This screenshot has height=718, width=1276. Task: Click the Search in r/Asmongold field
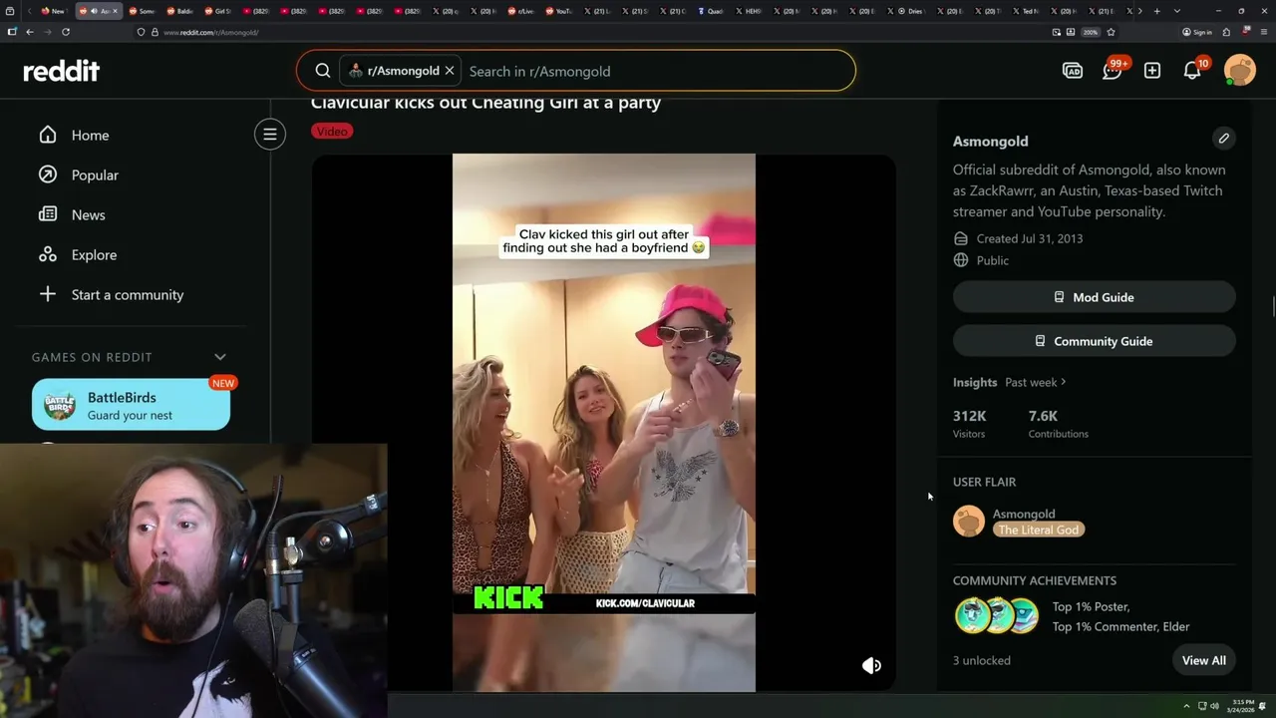[x=658, y=71]
